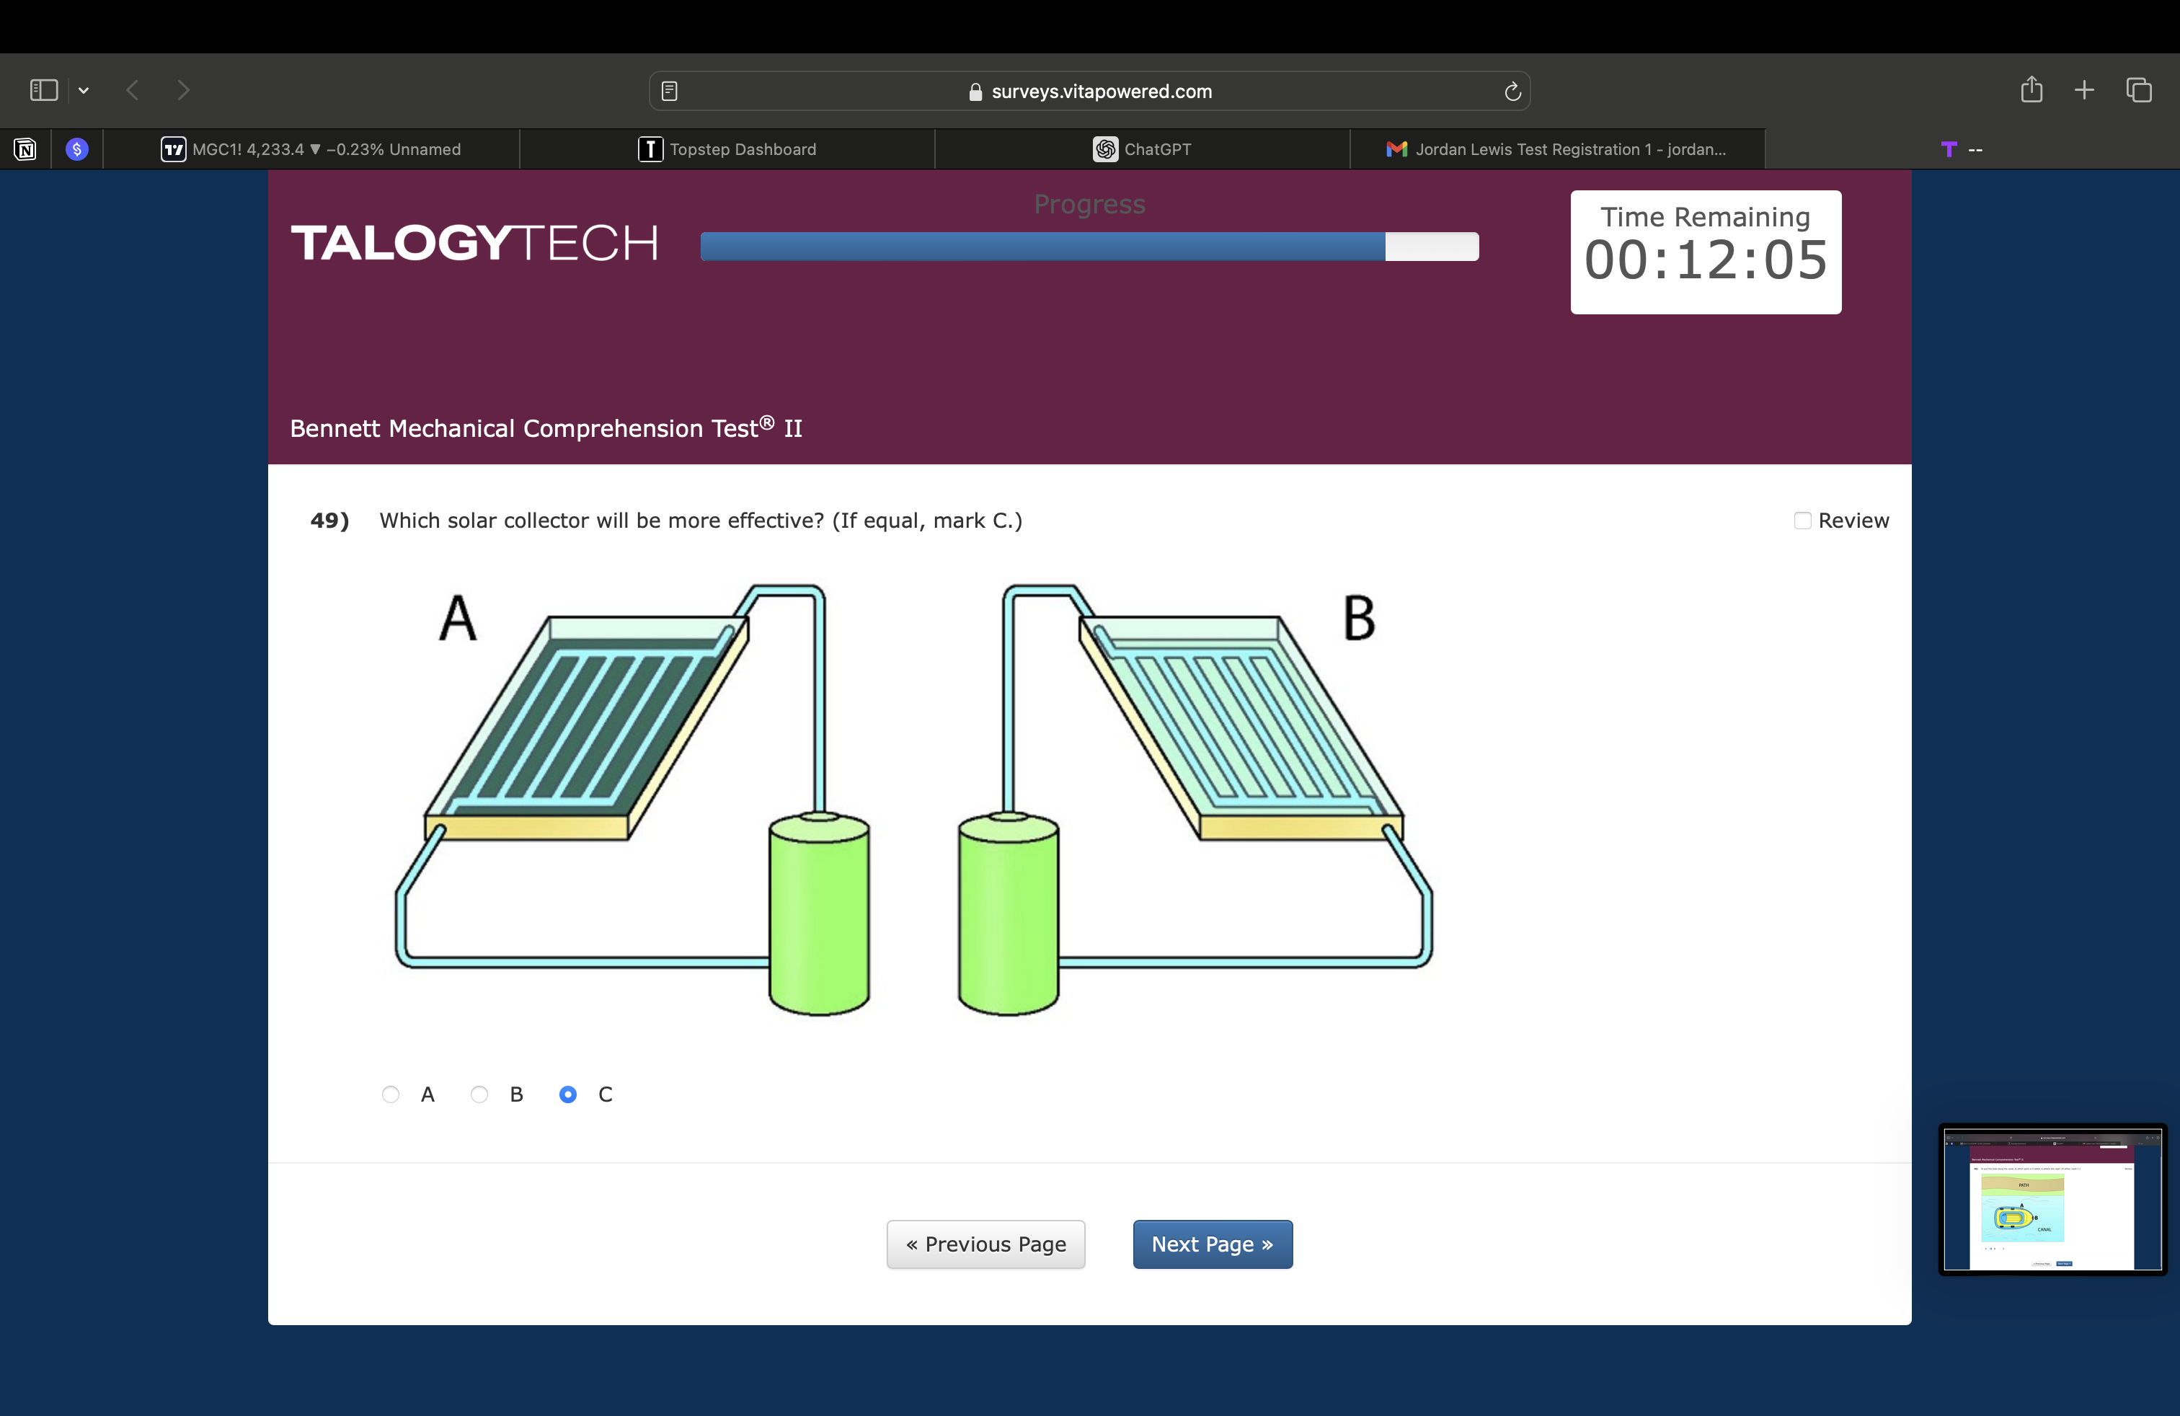Open a new tab with plus icon
The image size is (2180, 1416).
[2084, 89]
